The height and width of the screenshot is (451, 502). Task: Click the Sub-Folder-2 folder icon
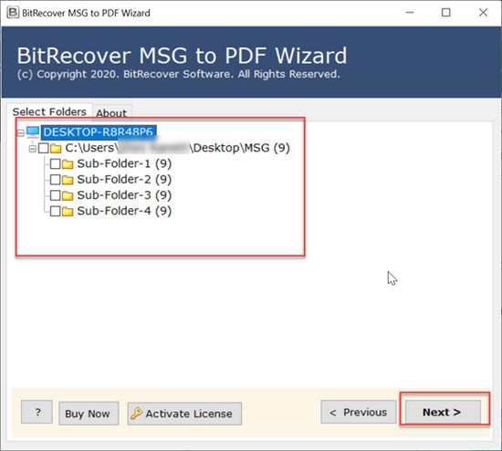coord(68,180)
